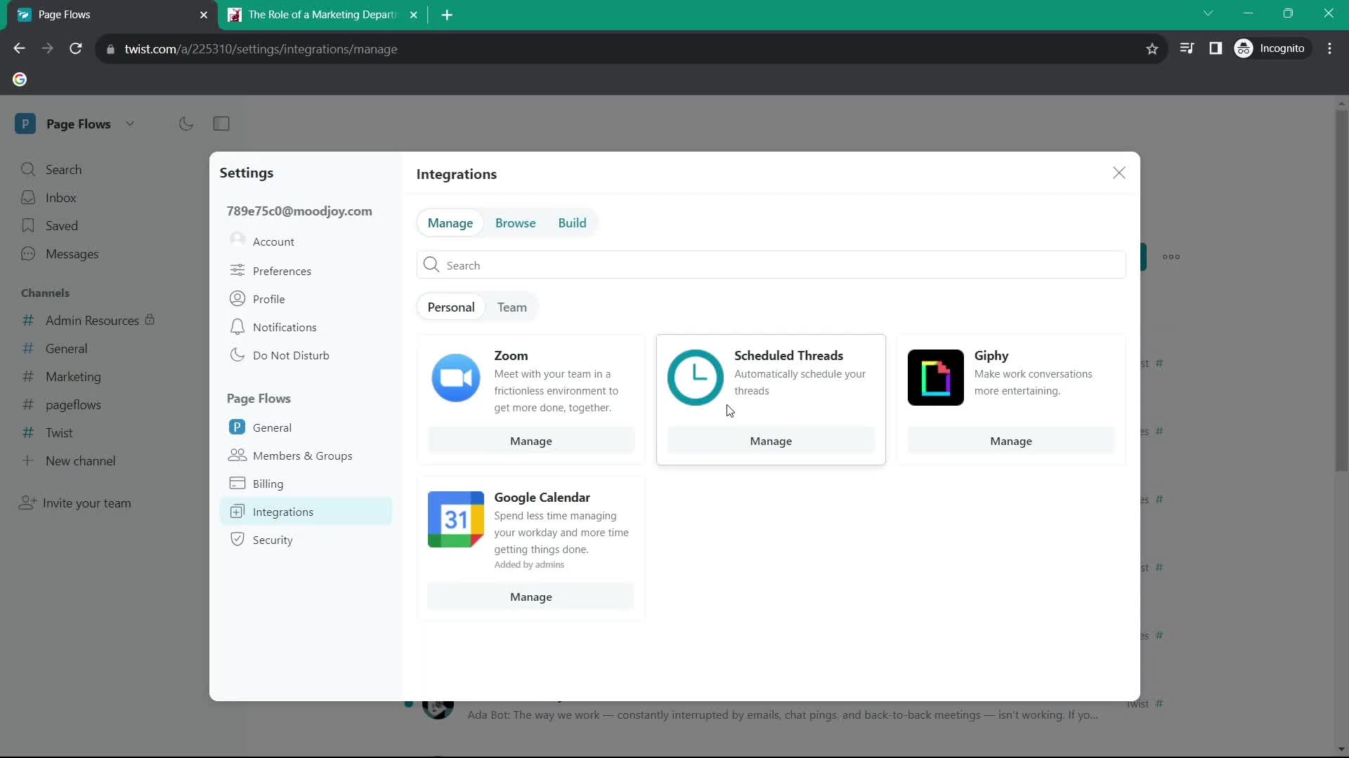Open the Admin Resources channel
The width and height of the screenshot is (1349, 758).
(x=92, y=320)
